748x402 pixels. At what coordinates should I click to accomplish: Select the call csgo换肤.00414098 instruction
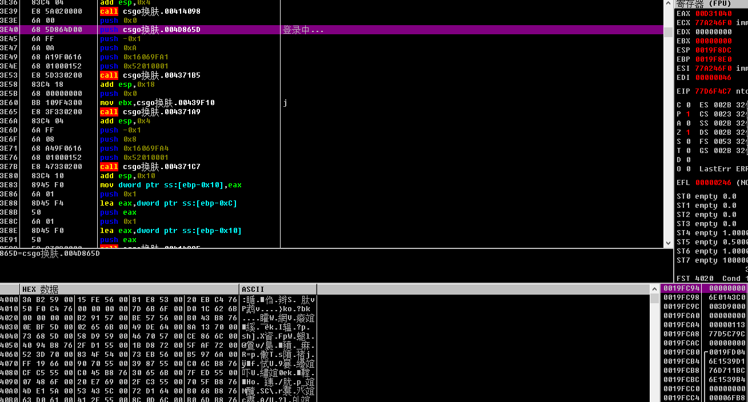[x=150, y=11]
